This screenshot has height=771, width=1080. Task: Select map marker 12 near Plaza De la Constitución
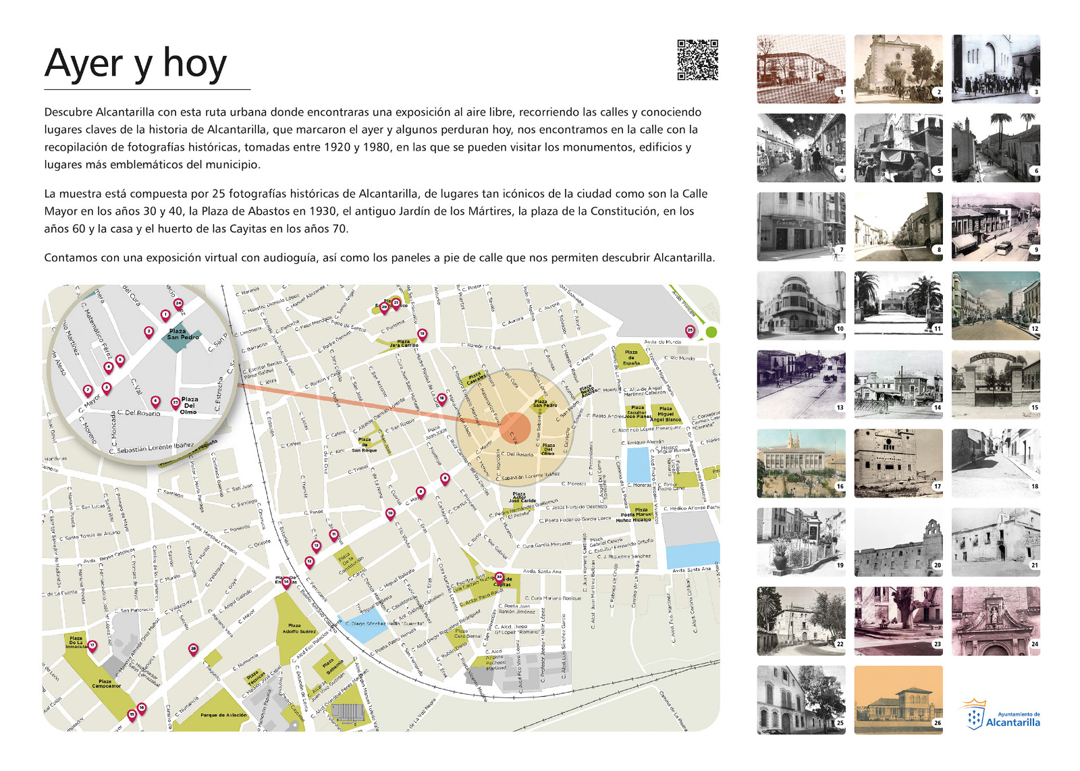[x=309, y=562]
